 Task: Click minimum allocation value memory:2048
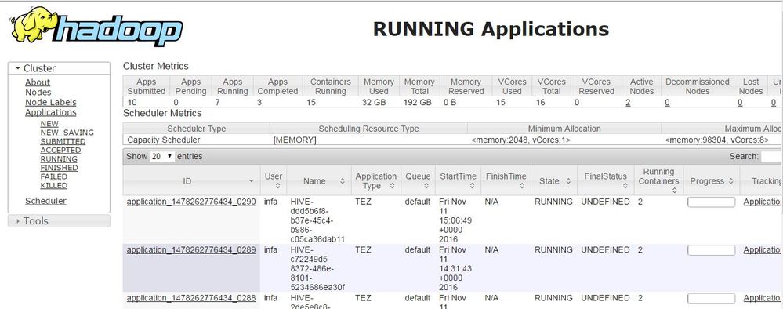point(521,140)
